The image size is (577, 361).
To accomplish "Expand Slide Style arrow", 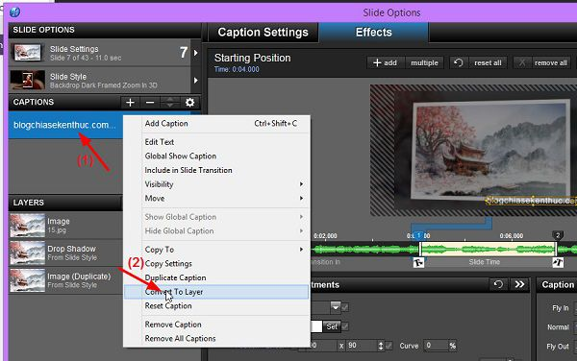I will pos(196,81).
